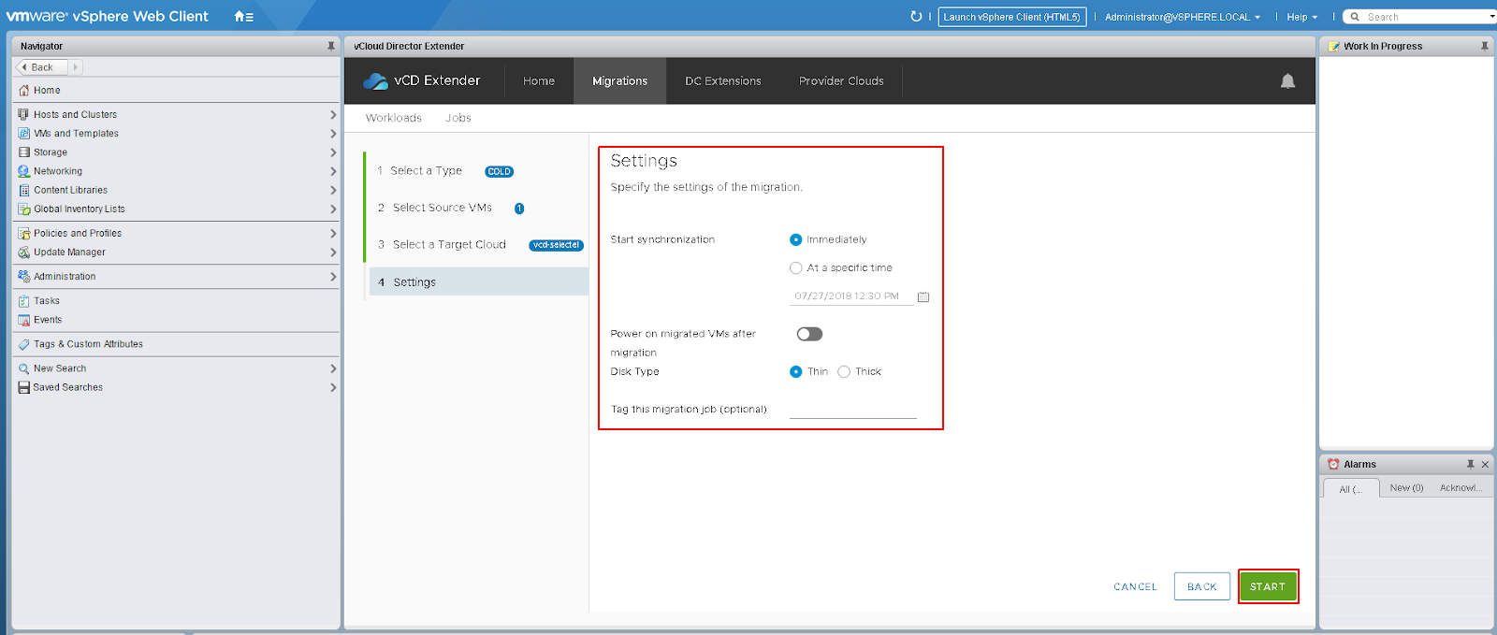Click the tag migration job input field
Screen dimensions: 1497x635
(x=853, y=409)
